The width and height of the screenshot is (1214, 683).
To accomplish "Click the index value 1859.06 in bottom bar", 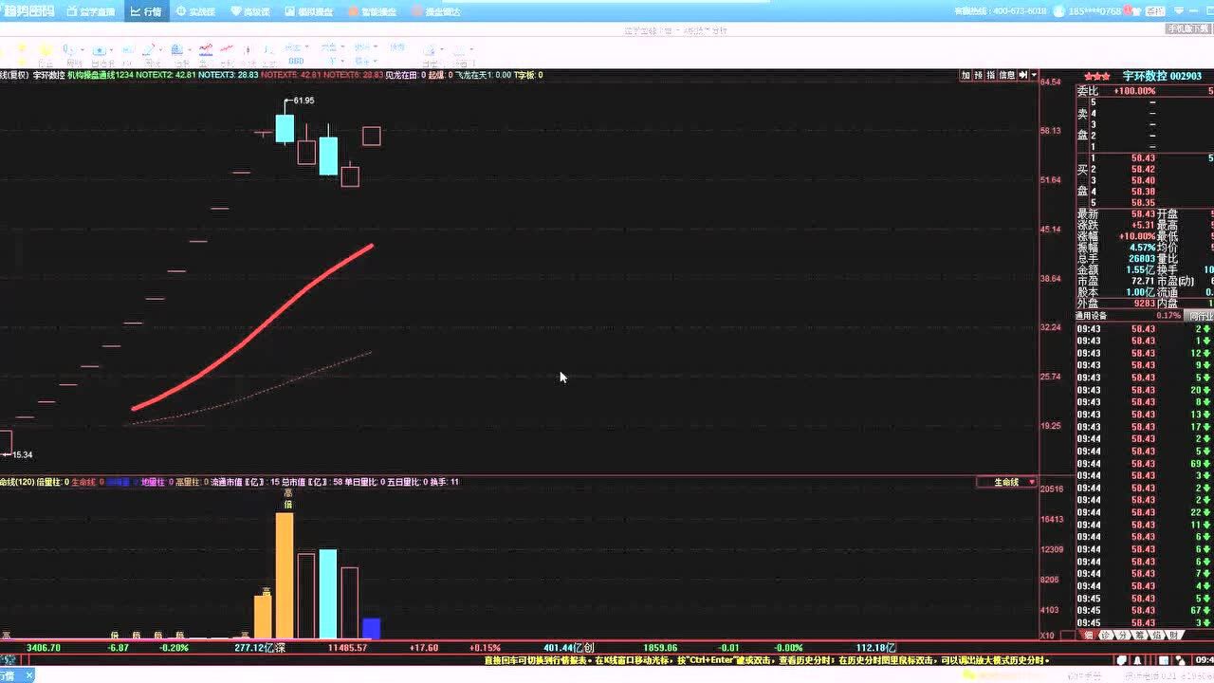I will (659, 648).
